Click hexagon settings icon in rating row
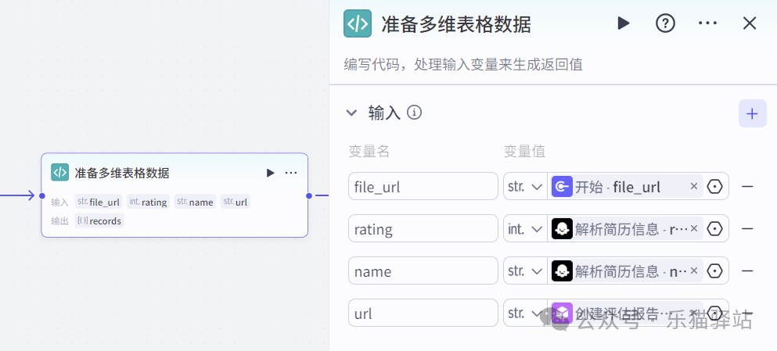777x351 pixels. (x=714, y=229)
